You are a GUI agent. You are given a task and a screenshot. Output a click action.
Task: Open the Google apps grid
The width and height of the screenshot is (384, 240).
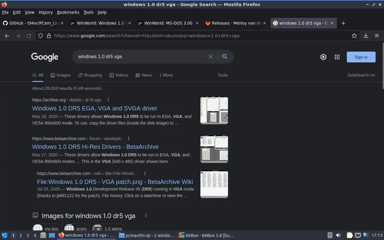(337, 57)
